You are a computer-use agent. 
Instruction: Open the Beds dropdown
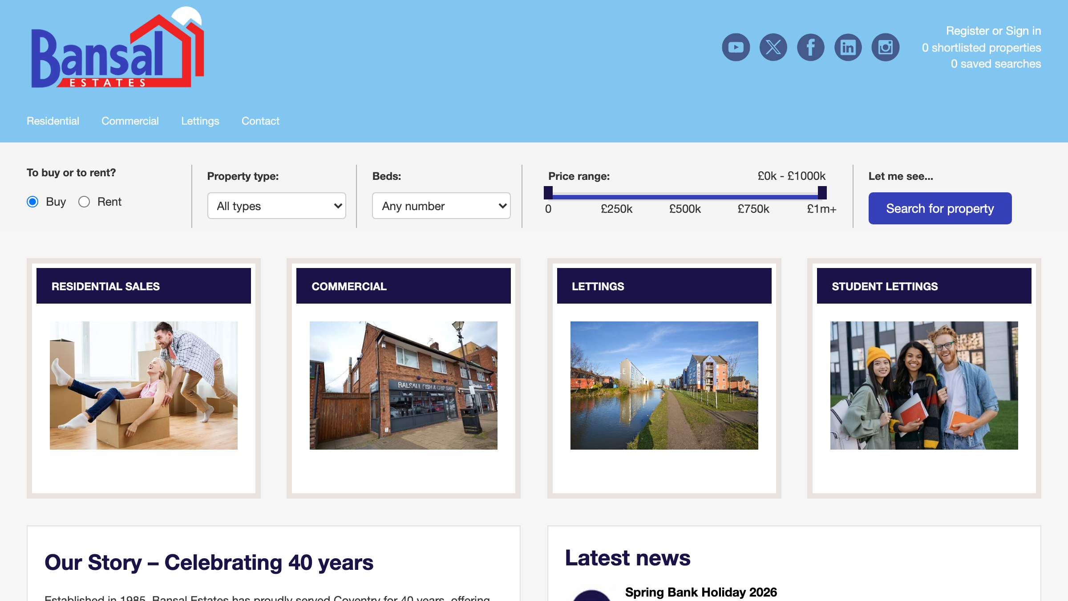tap(441, 206)
